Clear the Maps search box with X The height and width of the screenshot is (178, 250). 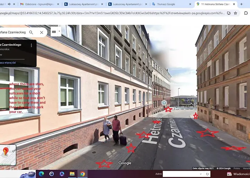click(x=41, y=32)
